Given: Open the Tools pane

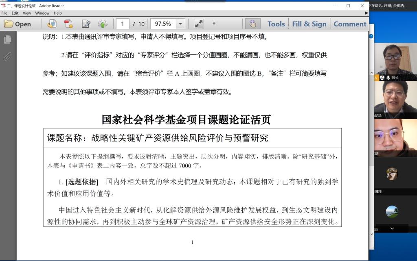Looking at the screenshot, I should pyautogui.click(x=276, y=24).
